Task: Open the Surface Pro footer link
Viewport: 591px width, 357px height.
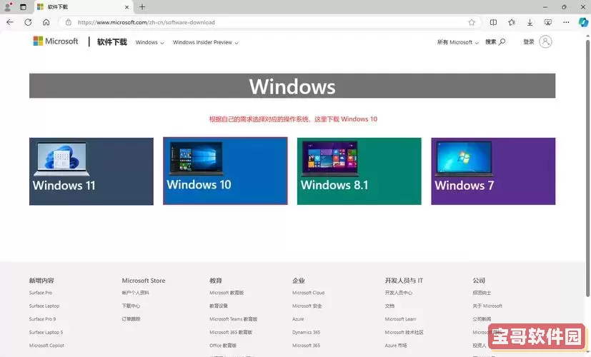Action: coord(41,293)
